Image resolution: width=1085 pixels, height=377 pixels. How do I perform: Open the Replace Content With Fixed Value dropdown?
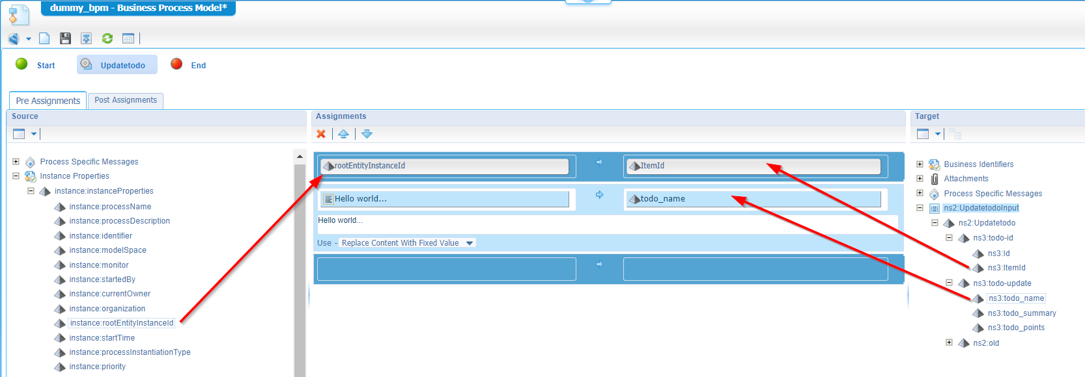coord(469,243)
